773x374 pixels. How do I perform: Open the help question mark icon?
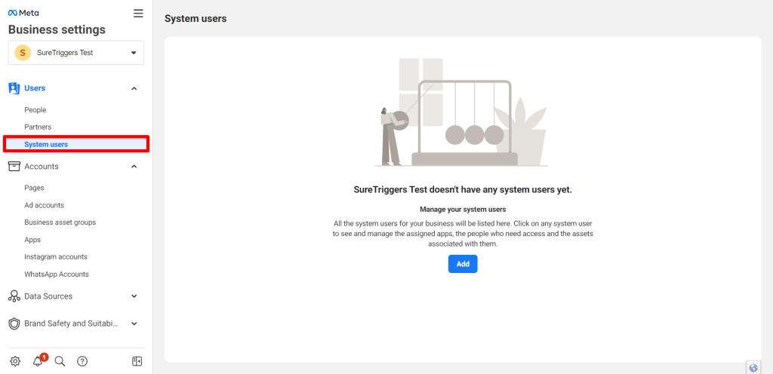(x=82, y=361)
